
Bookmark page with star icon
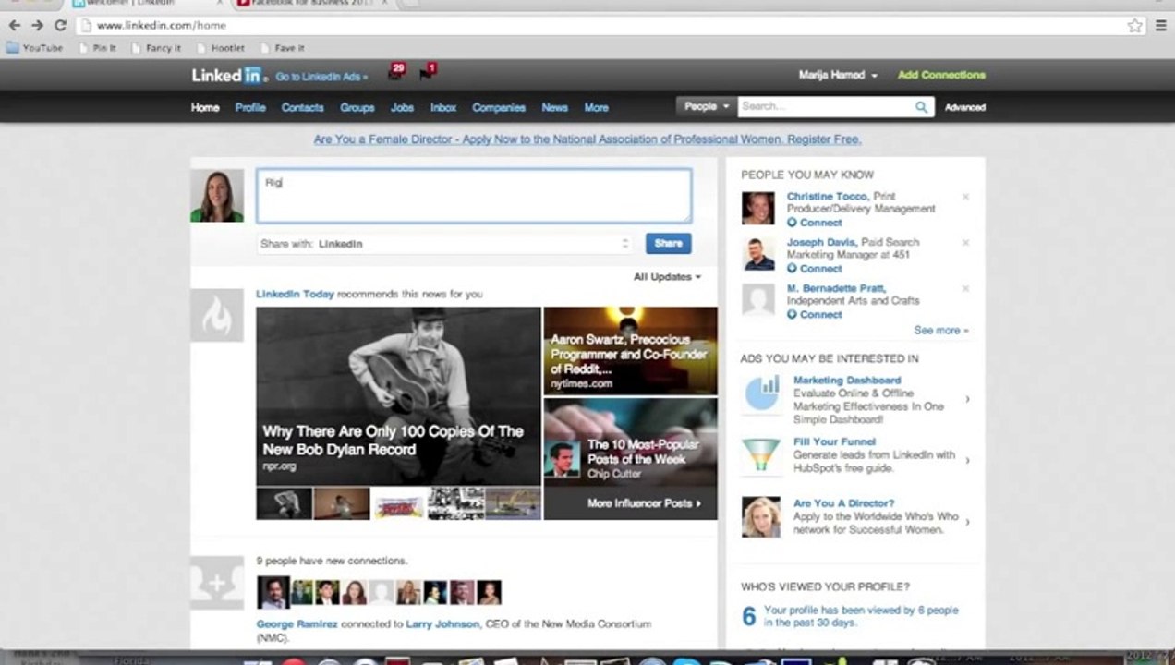click(x=1135, y=25)
